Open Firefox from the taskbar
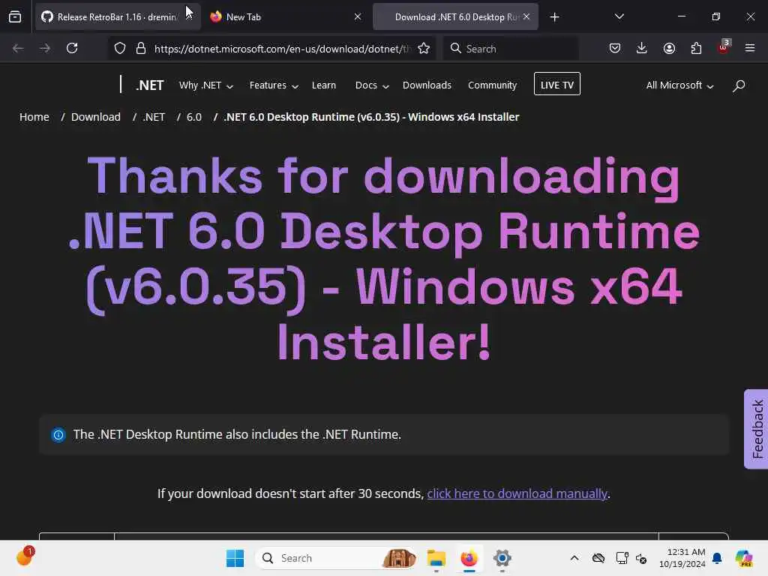This screenshot has height=576, width=768. click(x=469, y=558)
